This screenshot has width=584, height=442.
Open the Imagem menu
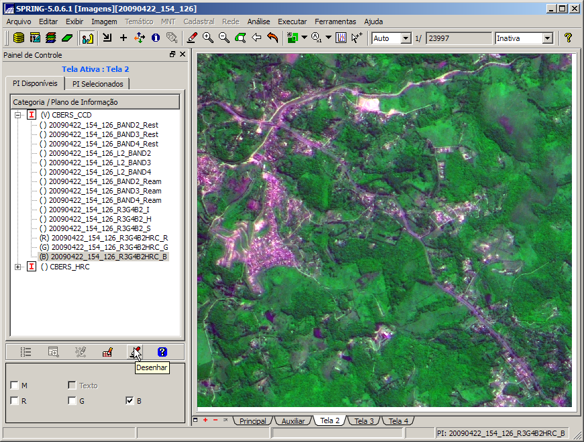104,21
